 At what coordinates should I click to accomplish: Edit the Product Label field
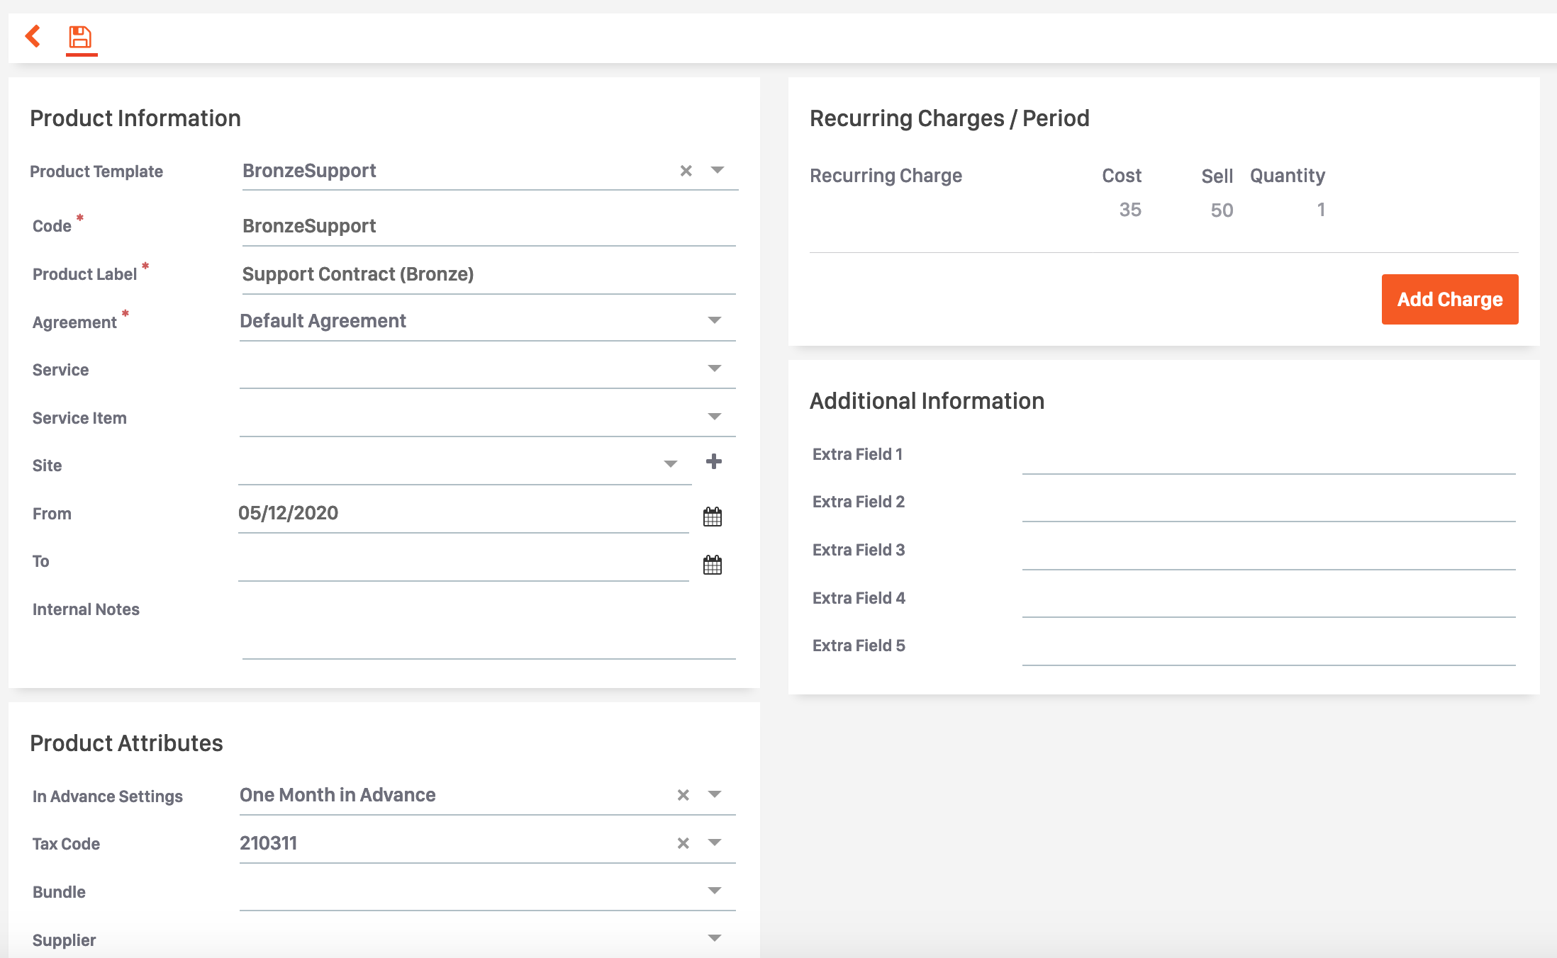489,275
